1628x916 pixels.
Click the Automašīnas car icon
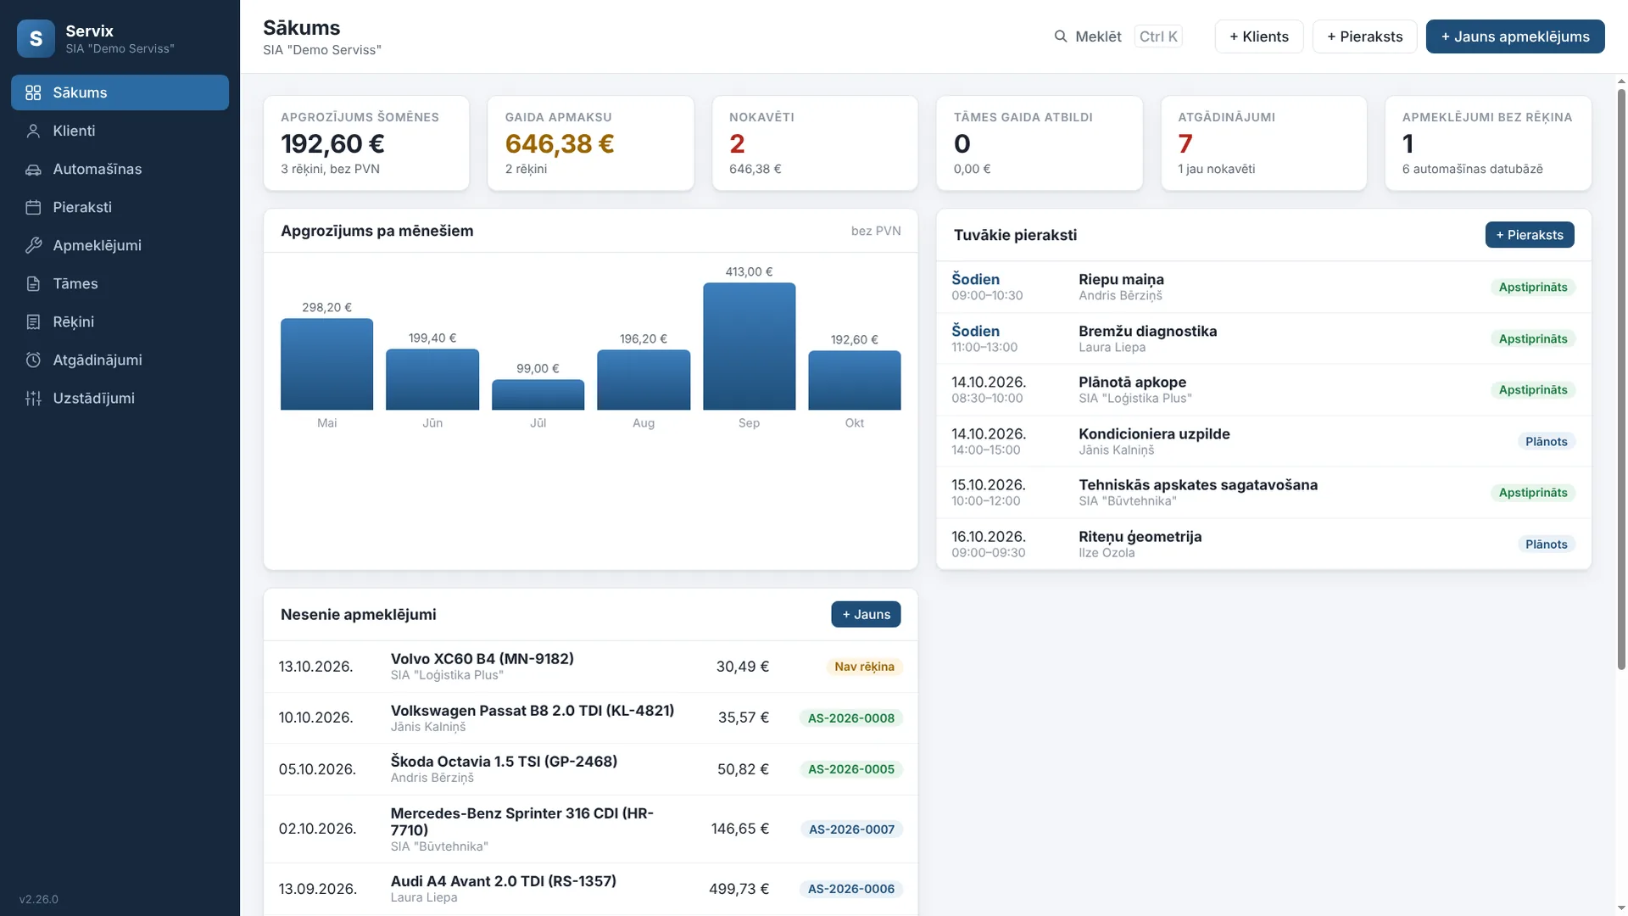pyautogui.click(x=33, y=169)
